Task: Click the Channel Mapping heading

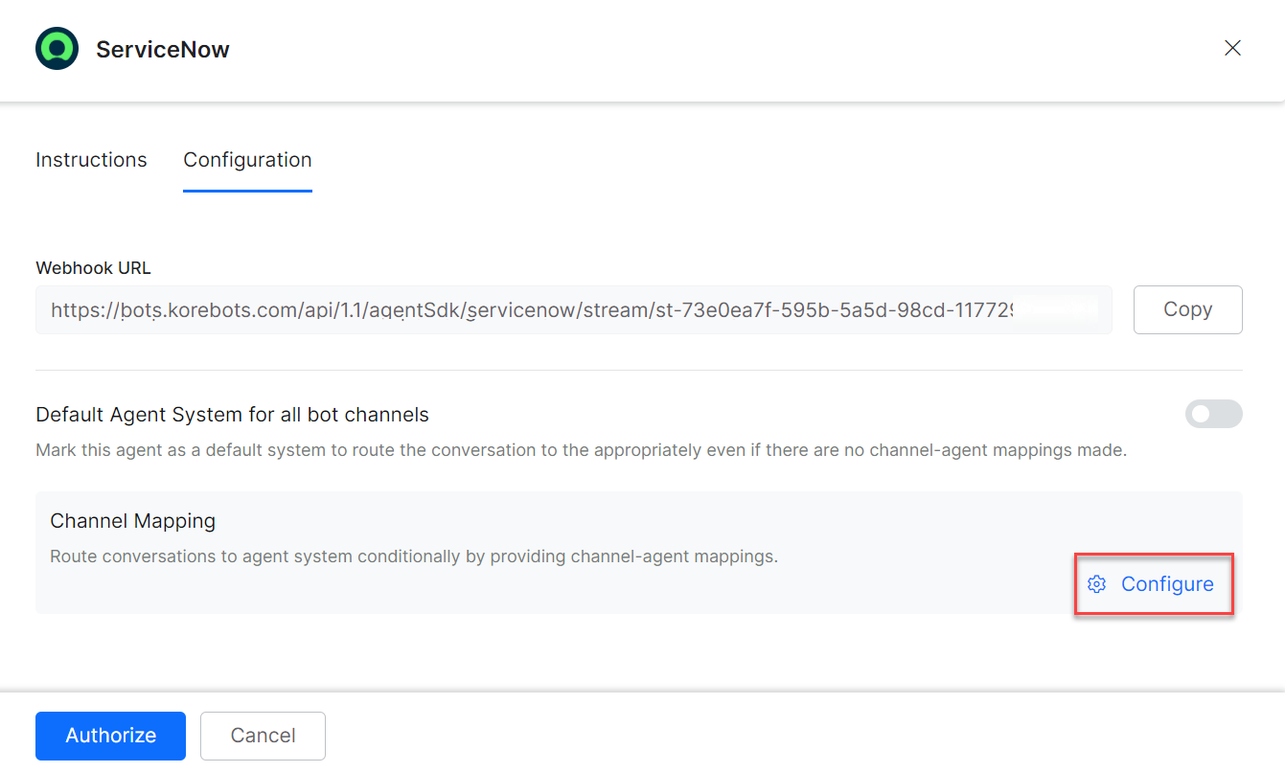Action: (x=132, y=521)
